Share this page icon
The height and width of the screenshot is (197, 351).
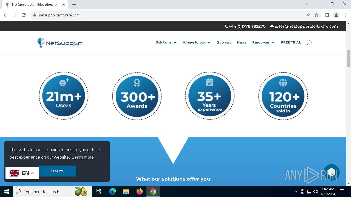[x=308, y=15]
